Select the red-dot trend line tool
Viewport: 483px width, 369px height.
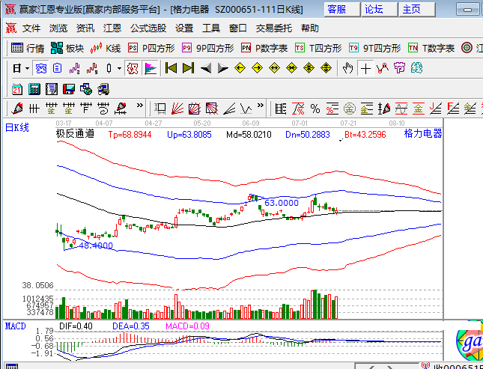click(383, 68)
